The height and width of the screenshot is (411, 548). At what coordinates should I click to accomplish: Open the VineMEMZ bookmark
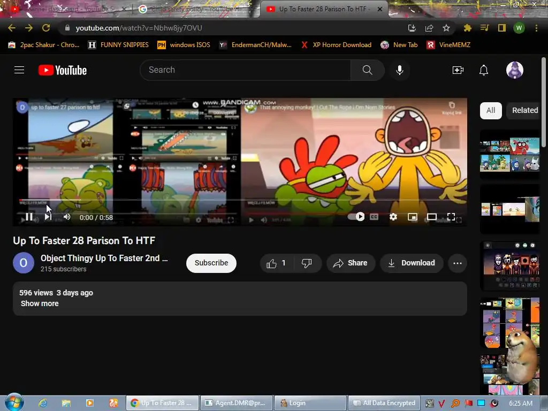tap(448, 45)
